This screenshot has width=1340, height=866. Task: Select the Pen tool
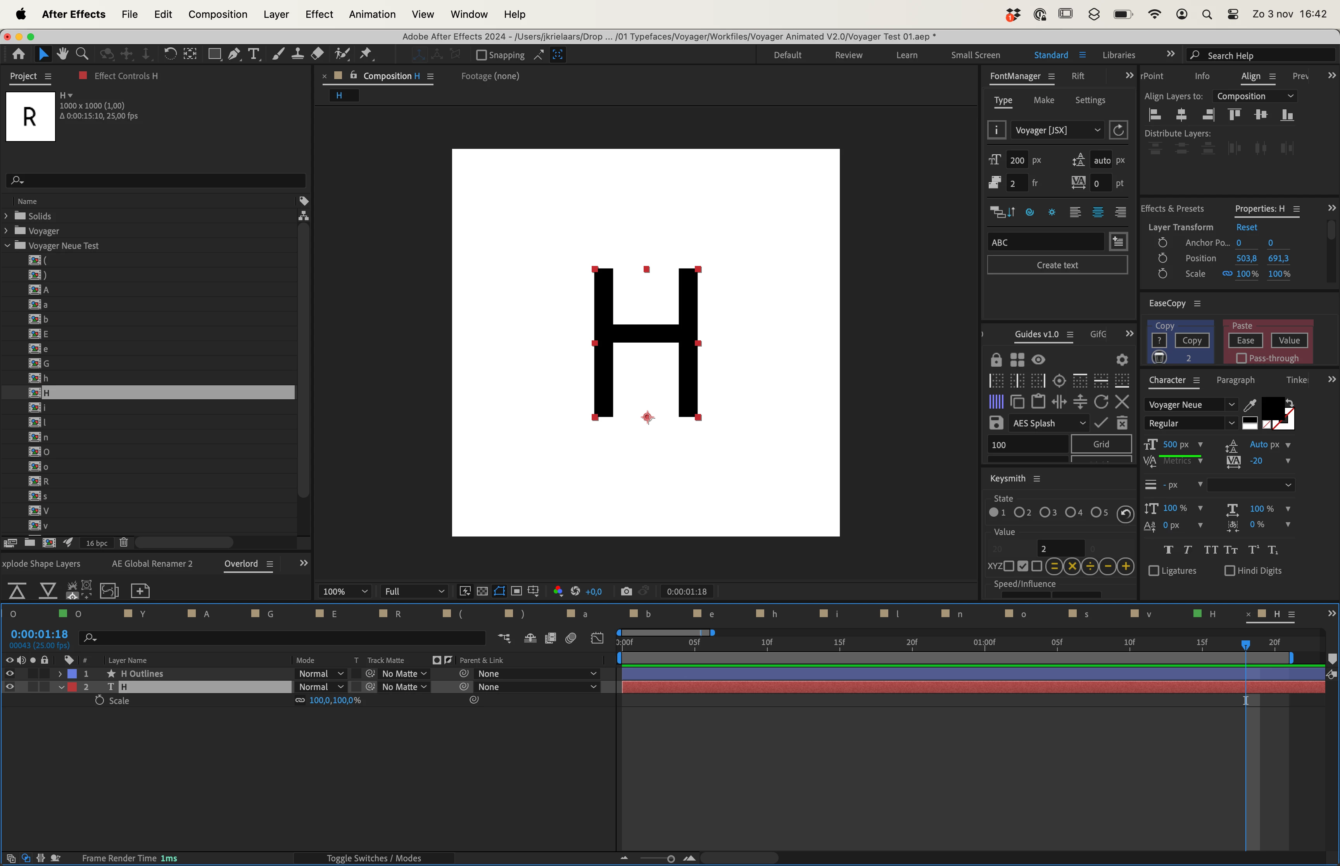[234, 54]
